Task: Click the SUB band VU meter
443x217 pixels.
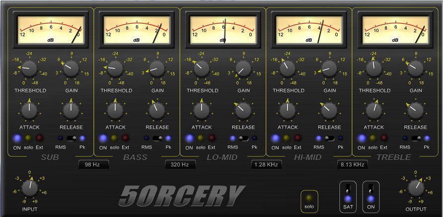Action: pos(51,30)
